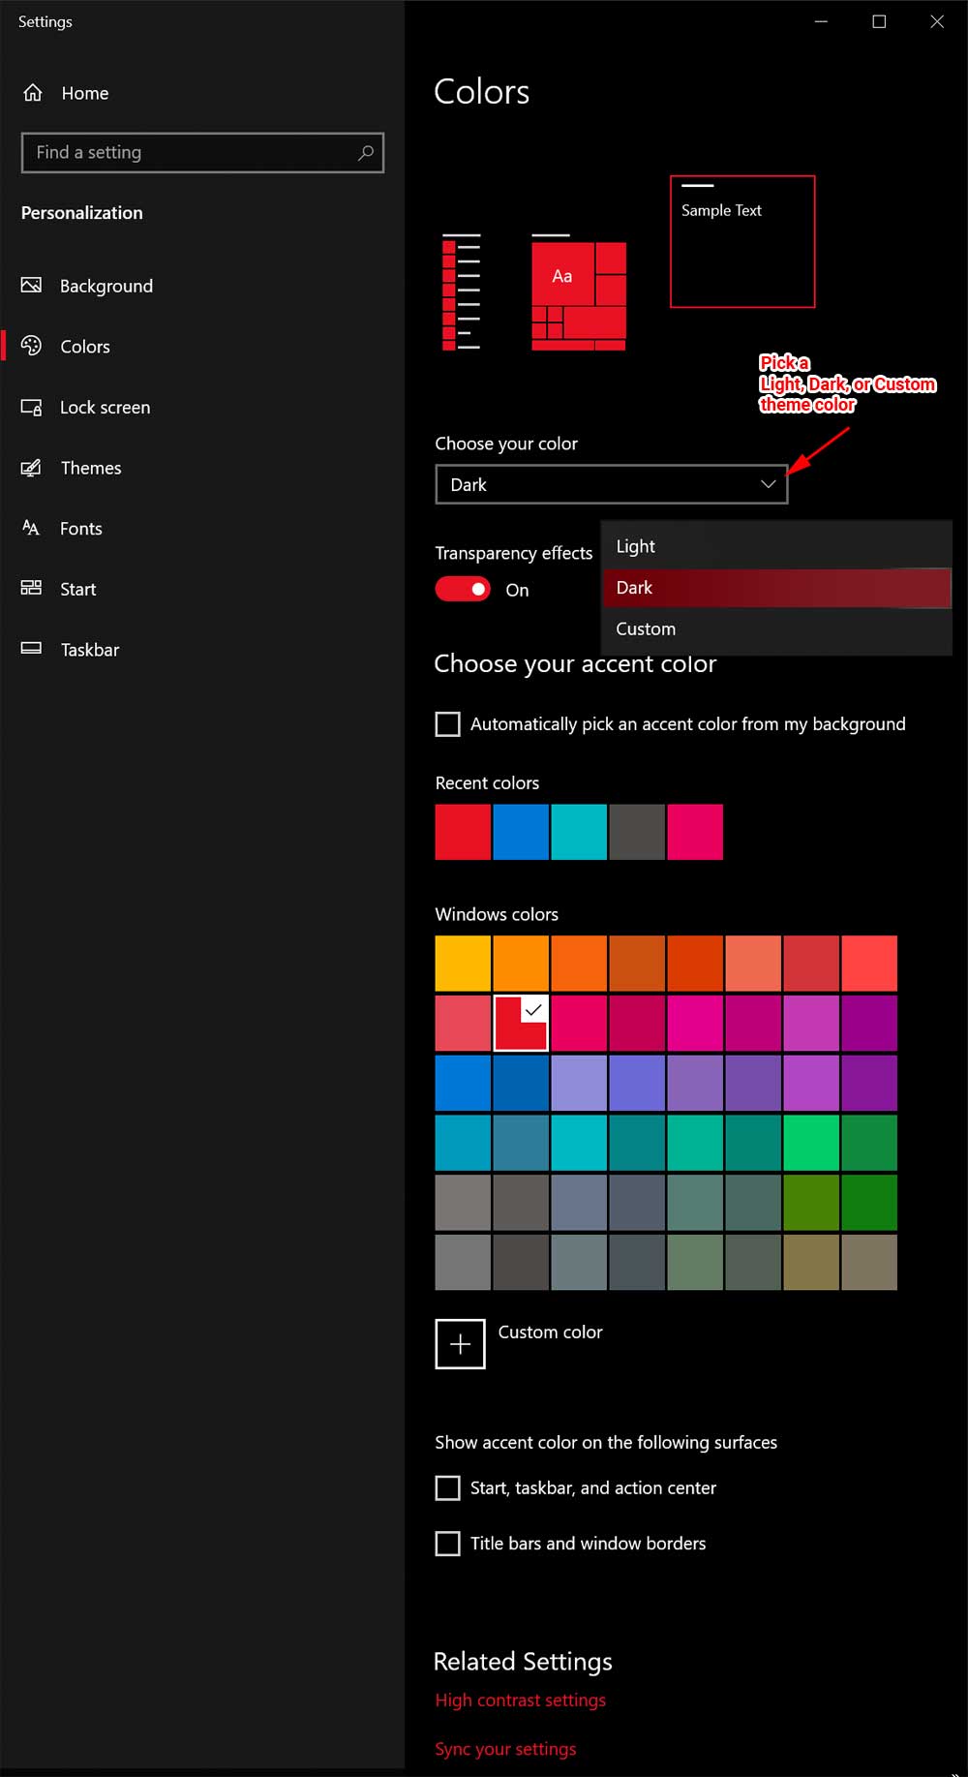Follow the Sync your settings link
This screenshot has height=1777, width=968.
505,1749
